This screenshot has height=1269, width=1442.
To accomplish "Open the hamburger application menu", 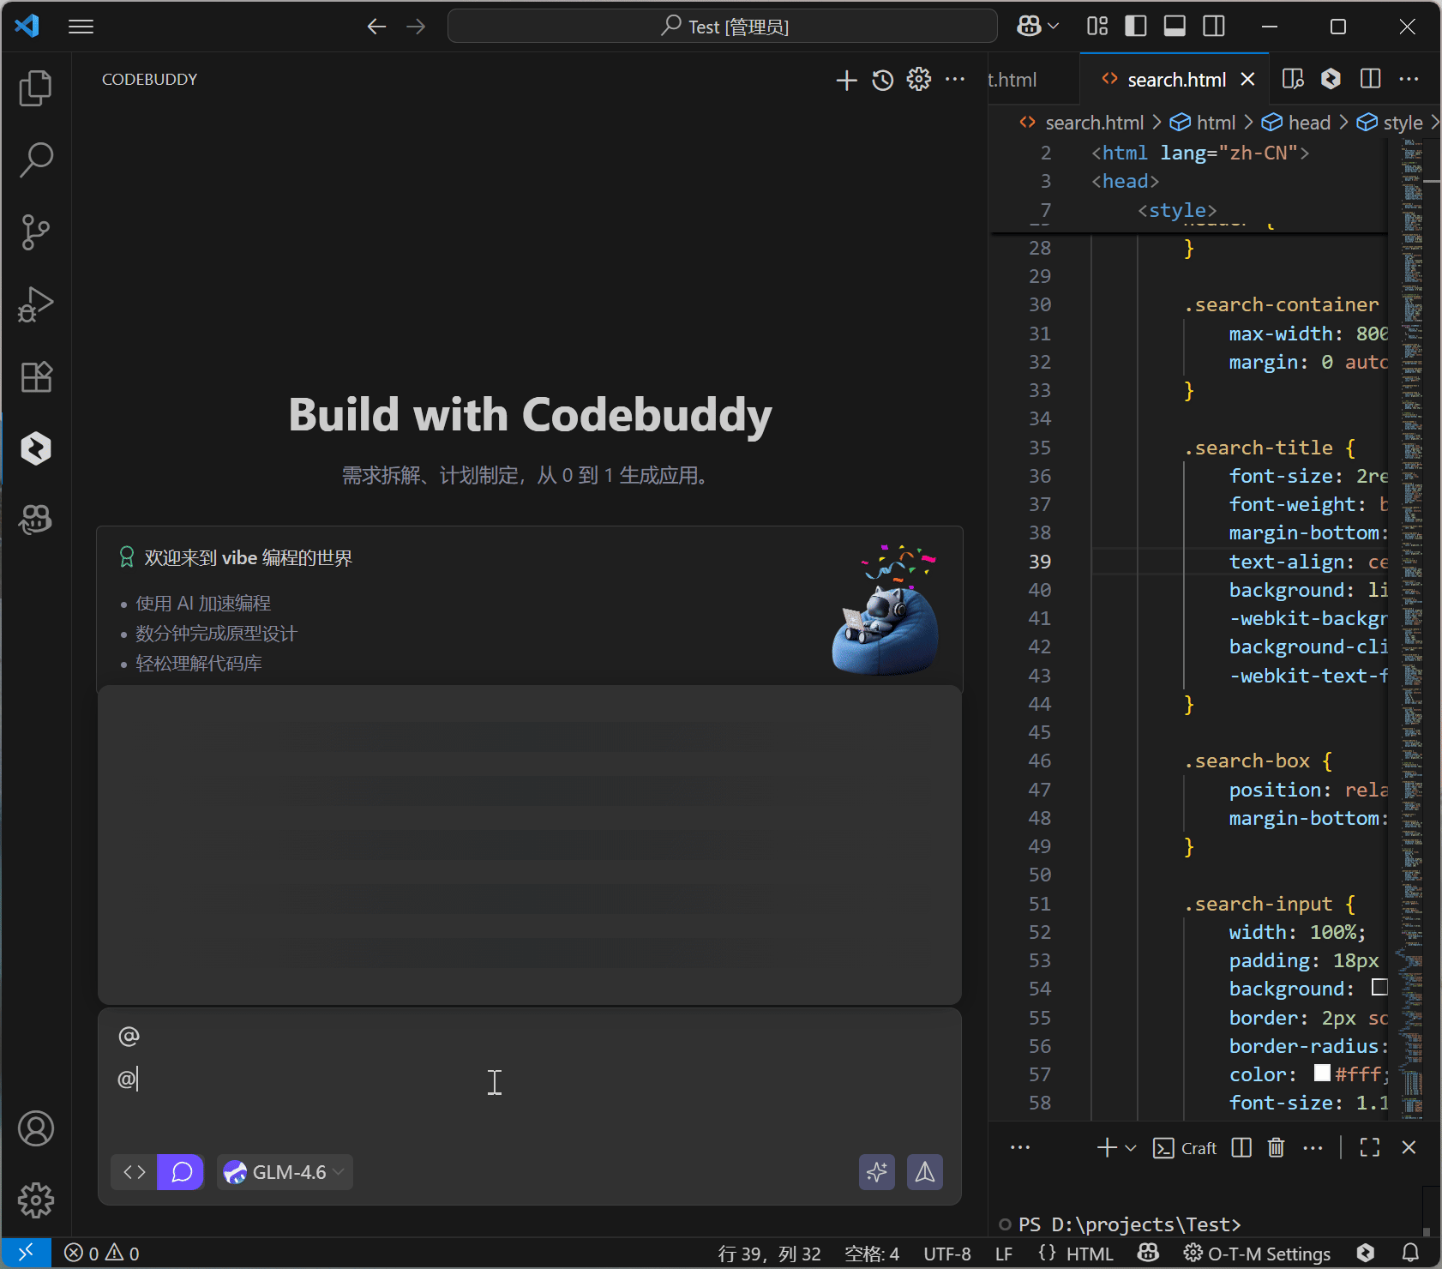I will click(81, 27).
